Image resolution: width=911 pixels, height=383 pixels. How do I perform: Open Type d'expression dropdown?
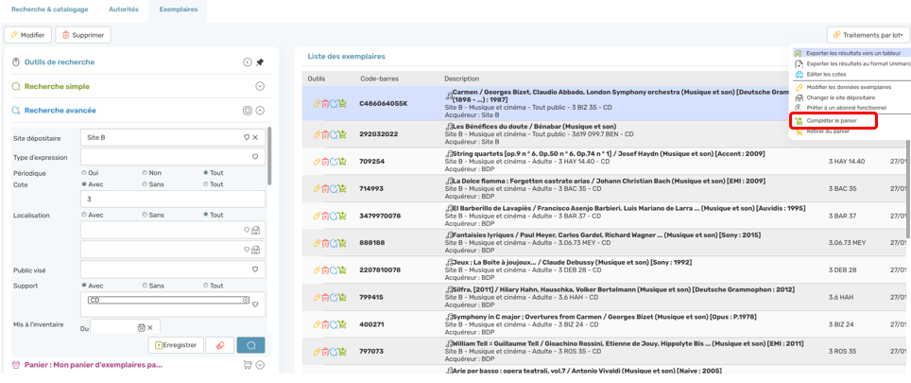pos(254,157)
